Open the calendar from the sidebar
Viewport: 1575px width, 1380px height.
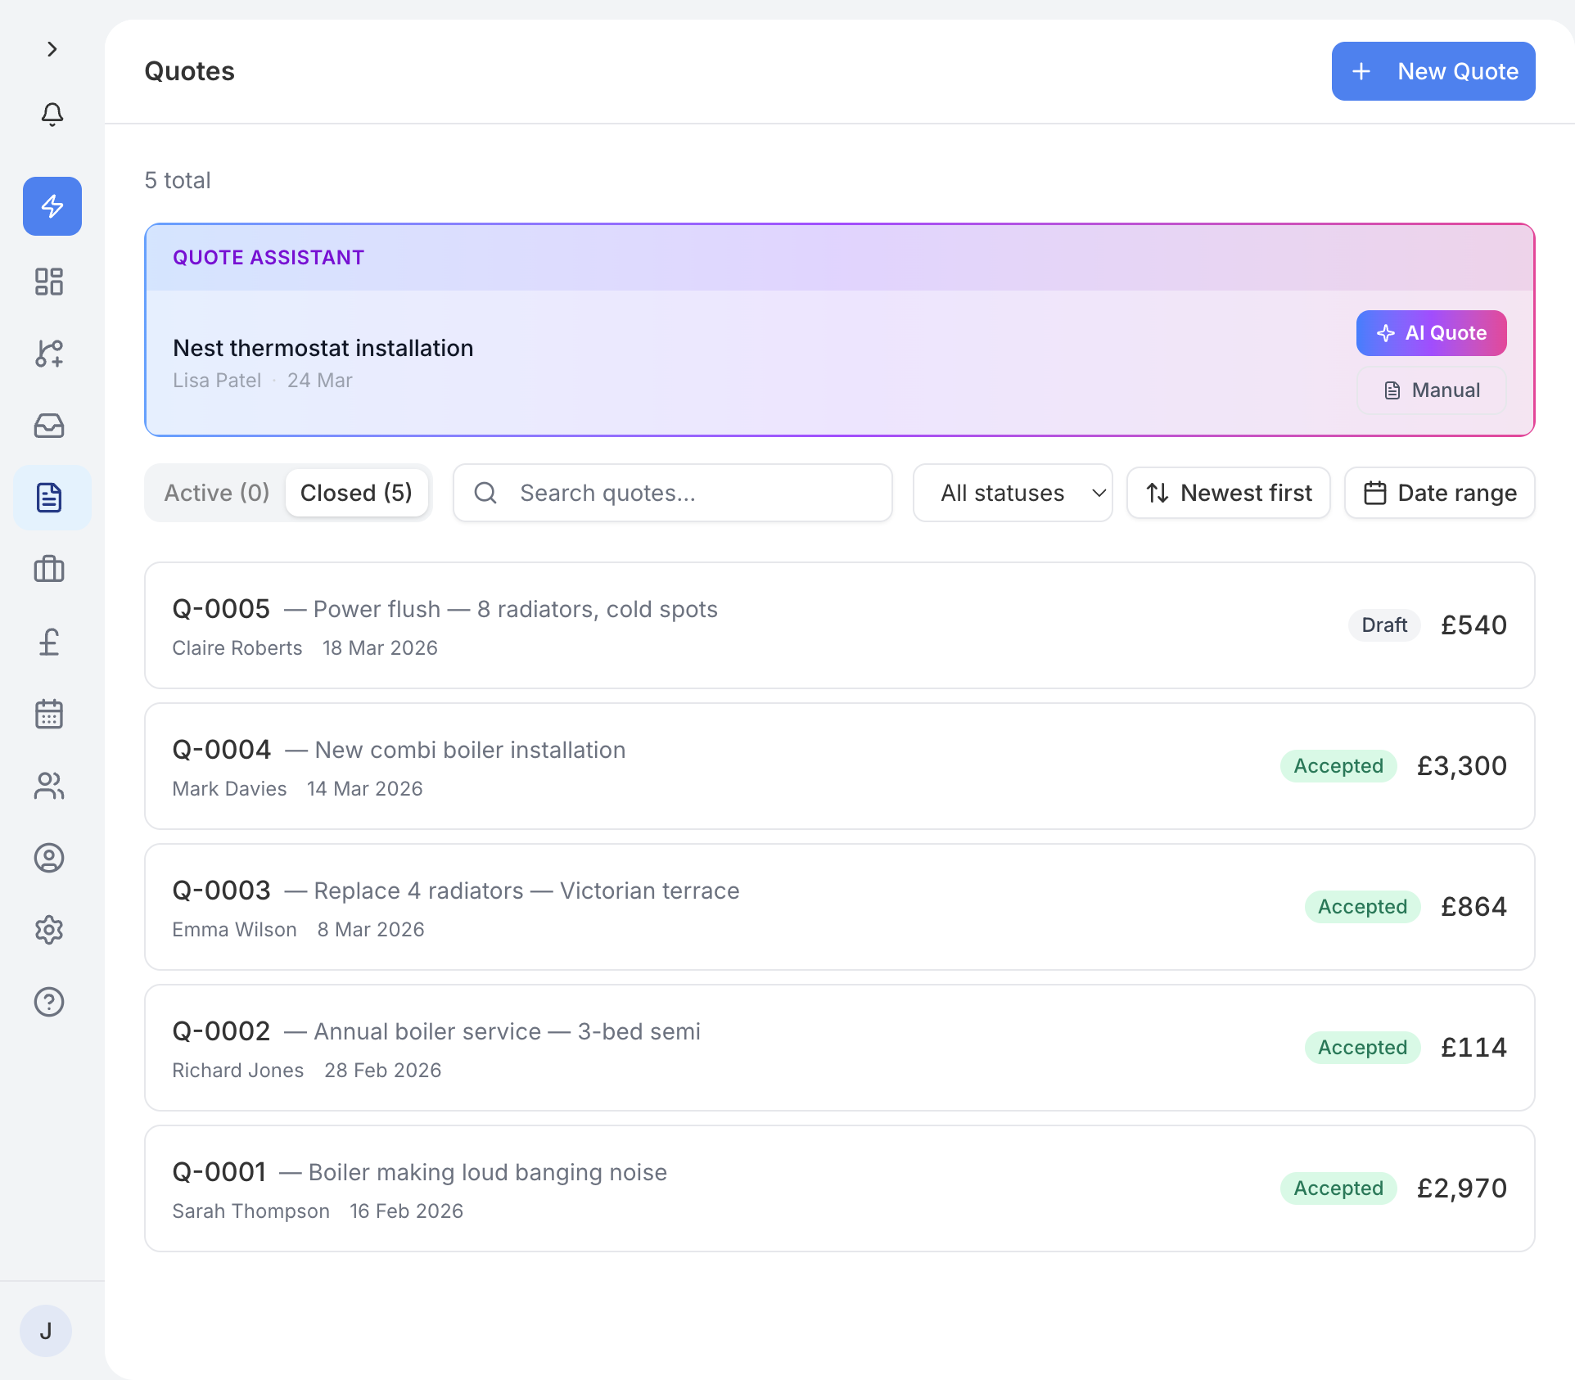49,714
